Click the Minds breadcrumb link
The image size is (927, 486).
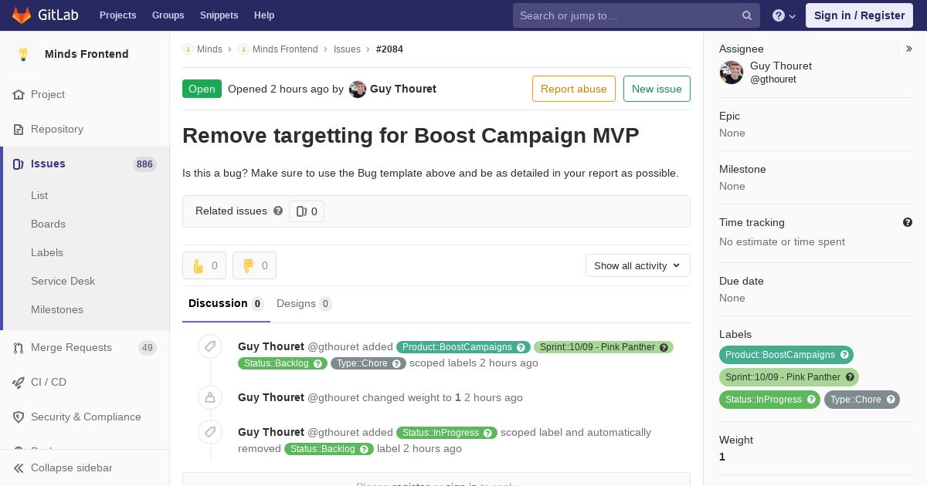click(209, 49)
